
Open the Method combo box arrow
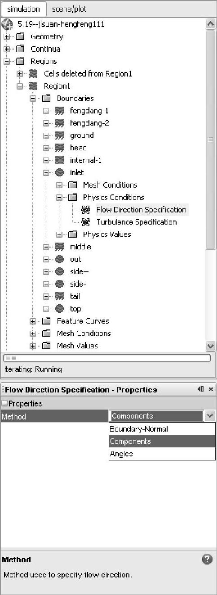(x=210, y=416)
